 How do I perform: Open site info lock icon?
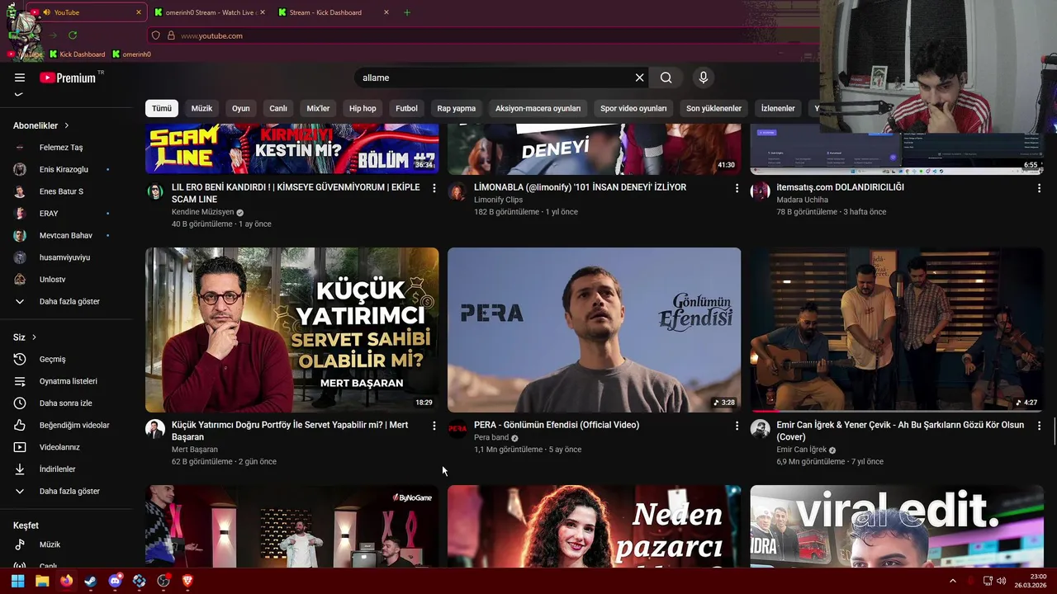click(171, 35)
